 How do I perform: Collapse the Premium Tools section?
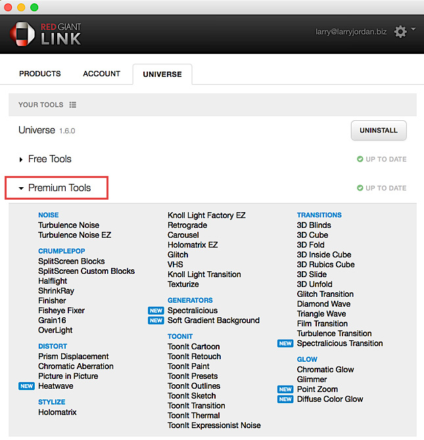(x=21, y=188)
